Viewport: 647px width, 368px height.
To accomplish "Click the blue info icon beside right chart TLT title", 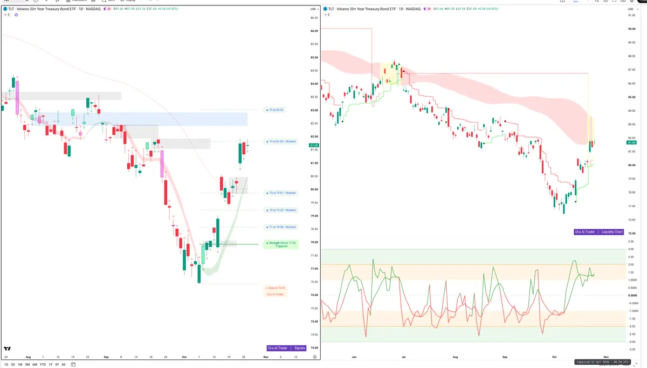I will (x=326, y=9).
